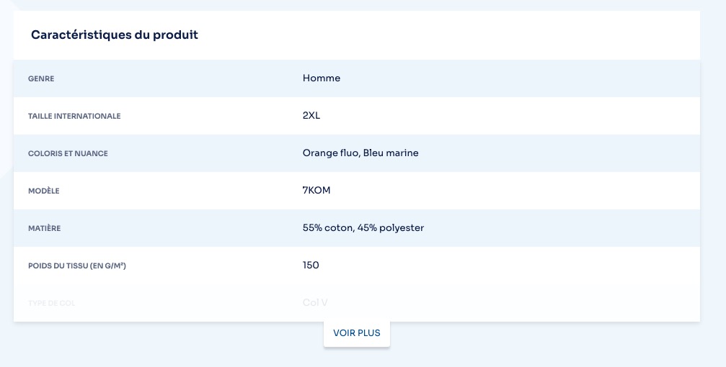Screen dimensions: 726x367
Task: Click the "(EN G/M²)" unit text
Action: (108, 266)
